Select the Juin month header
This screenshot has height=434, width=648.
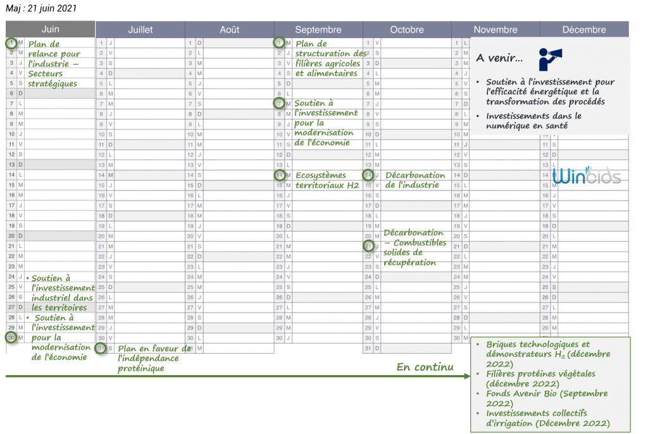51,29
